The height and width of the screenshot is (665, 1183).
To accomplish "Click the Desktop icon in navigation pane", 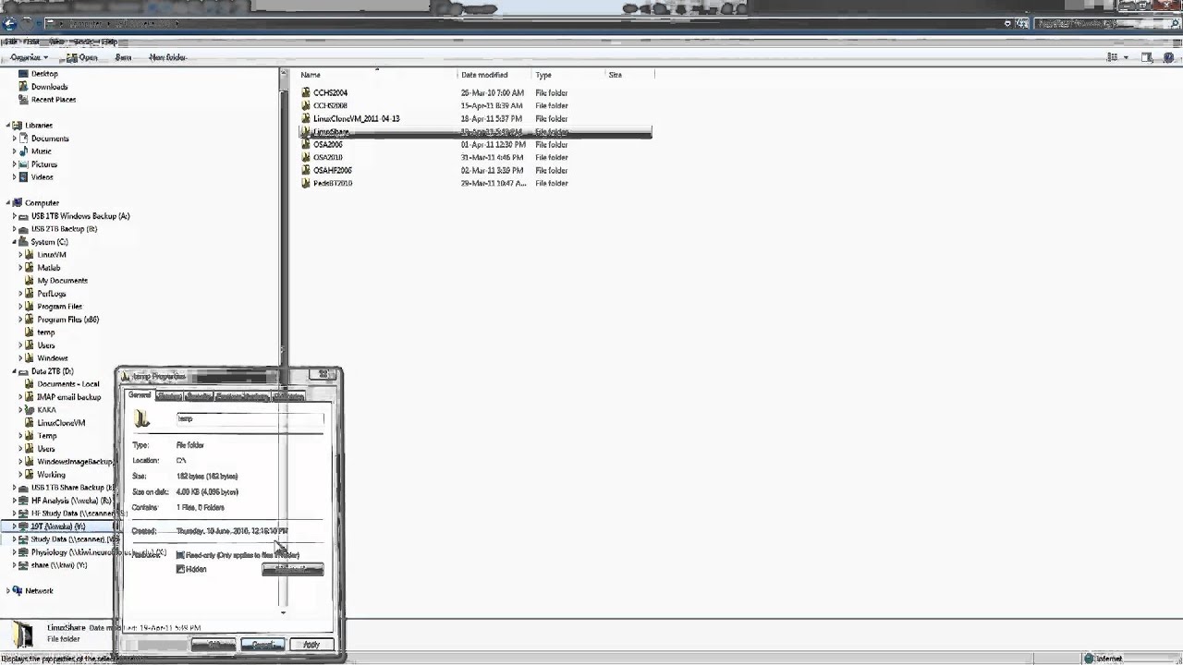I will [x=23, y=74].
